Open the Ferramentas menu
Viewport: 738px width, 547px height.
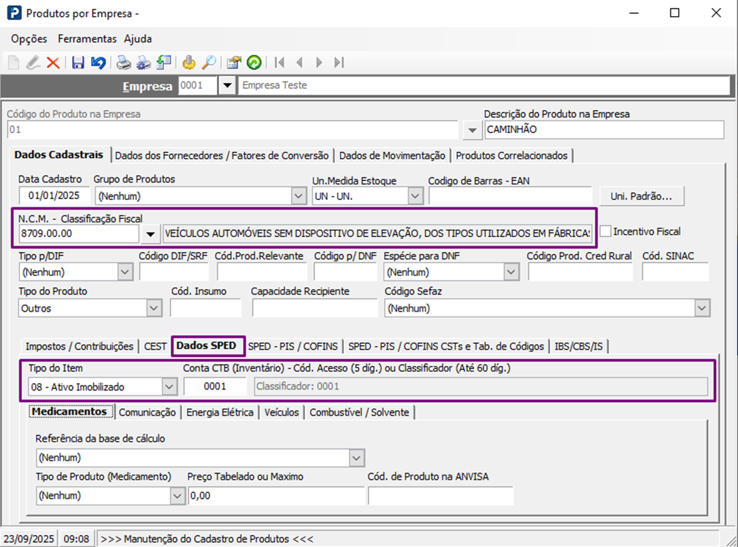87,39
